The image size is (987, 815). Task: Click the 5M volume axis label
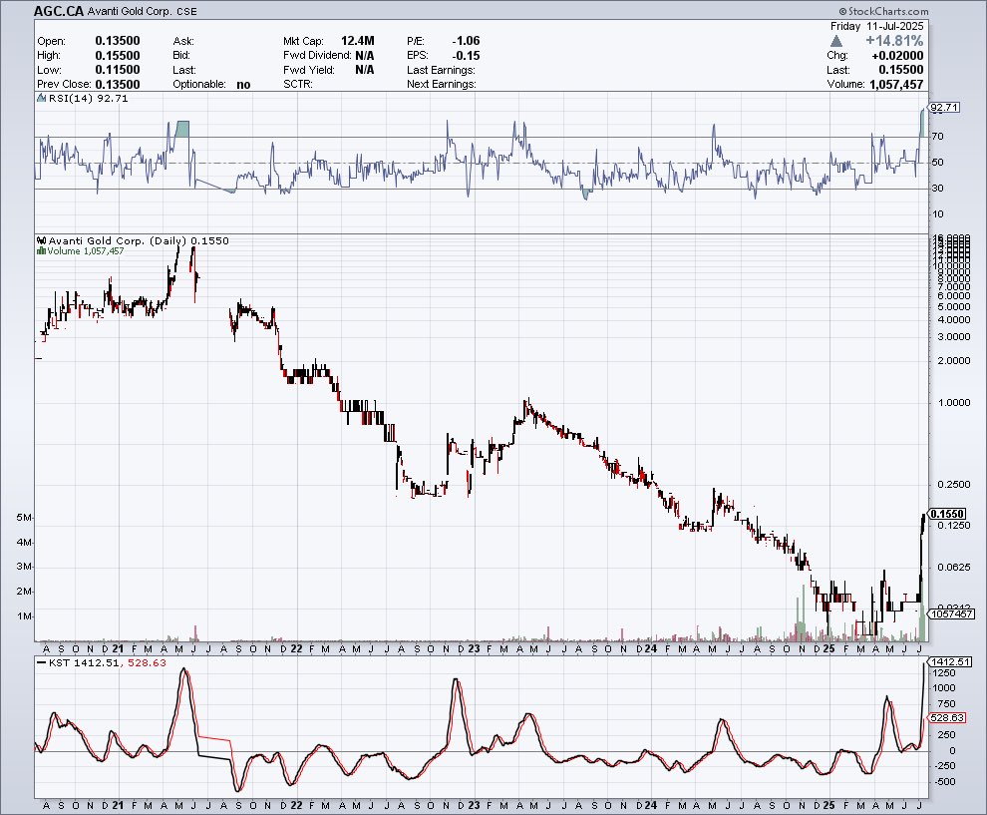tap(24, 518)
